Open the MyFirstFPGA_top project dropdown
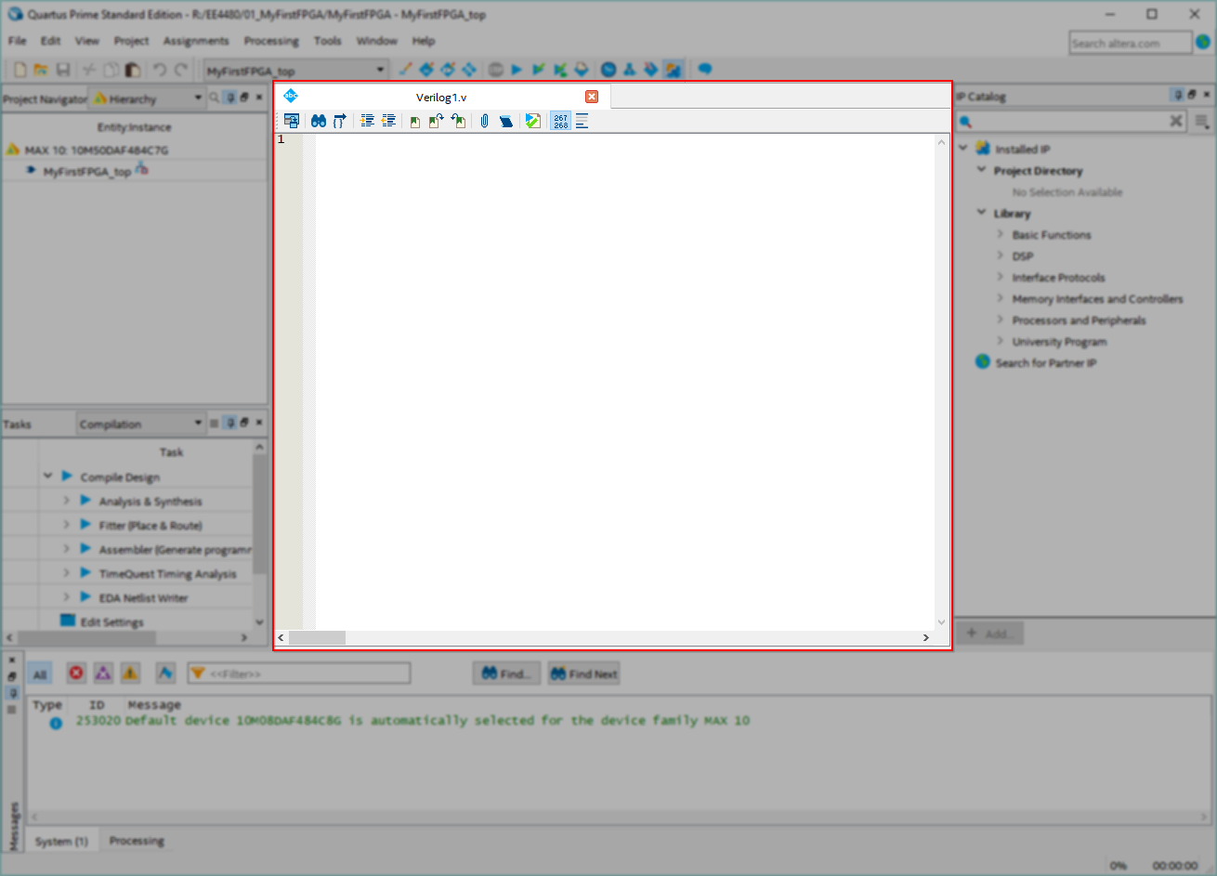 380,71
